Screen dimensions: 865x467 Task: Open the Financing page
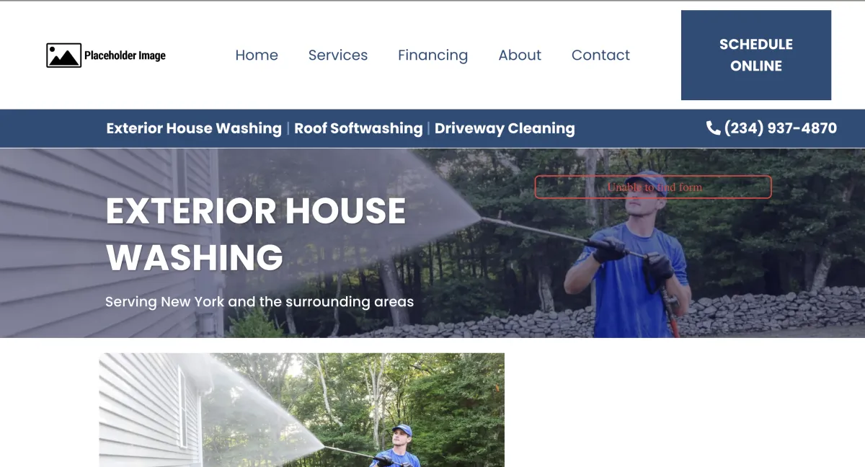pyautogui.click(x=432, y=55)
